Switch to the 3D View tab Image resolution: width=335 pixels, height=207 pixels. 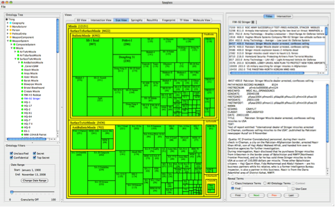coord(82,20)
